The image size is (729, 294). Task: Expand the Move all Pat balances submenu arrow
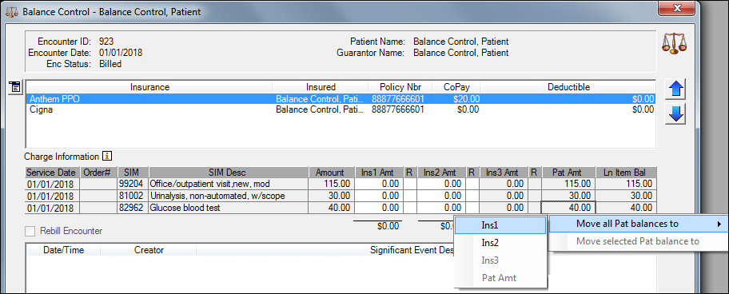(x=719, y=224)
